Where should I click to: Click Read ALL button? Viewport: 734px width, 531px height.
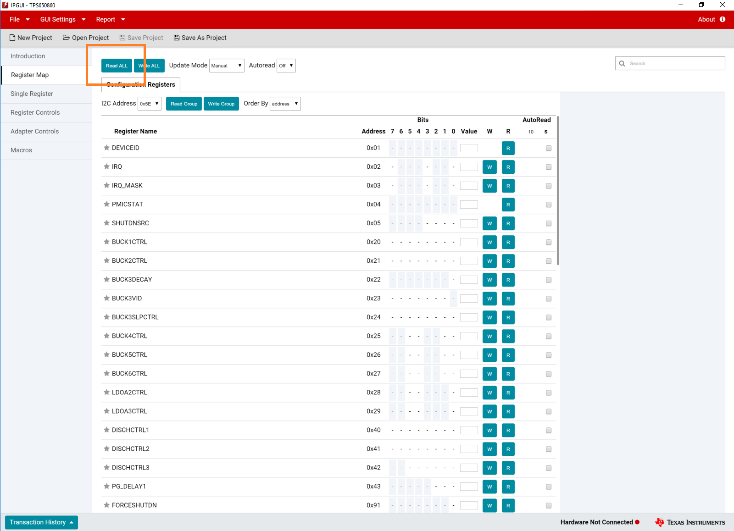[x=117, y=66]
